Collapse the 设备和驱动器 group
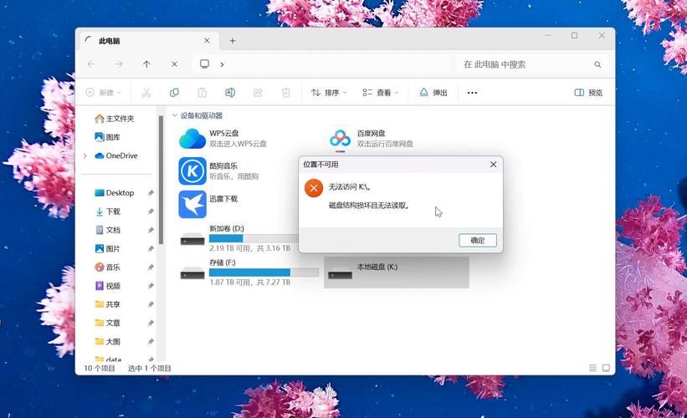The image size is (687, 418). coord(175,115)
